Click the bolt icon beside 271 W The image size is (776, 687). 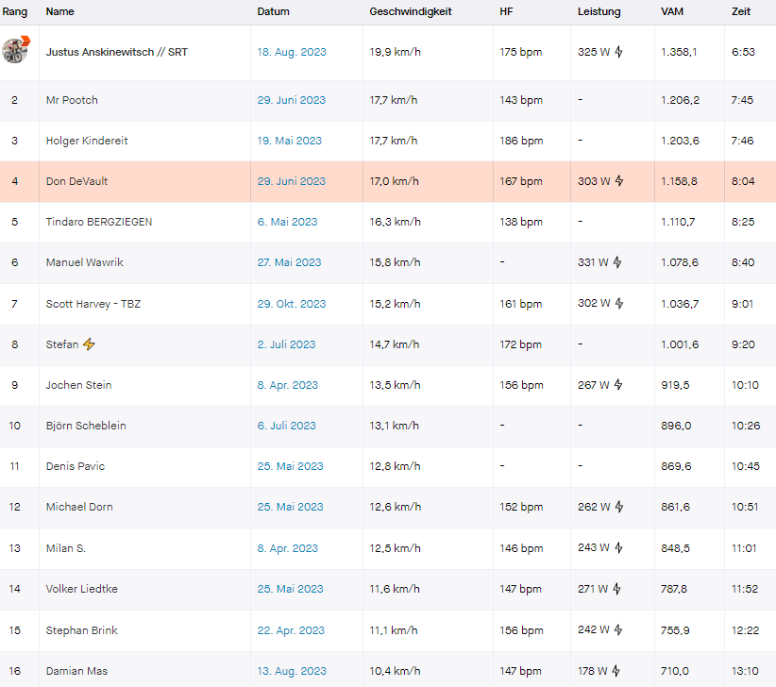616,589
